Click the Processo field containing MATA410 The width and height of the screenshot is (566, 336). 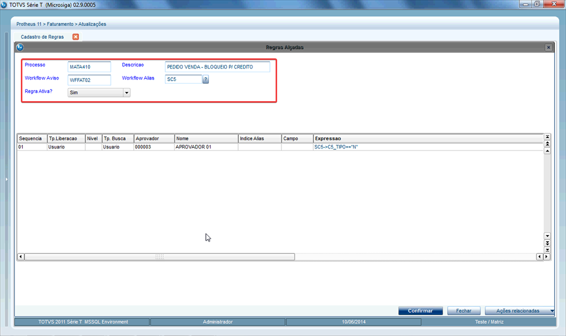(89, 67)
